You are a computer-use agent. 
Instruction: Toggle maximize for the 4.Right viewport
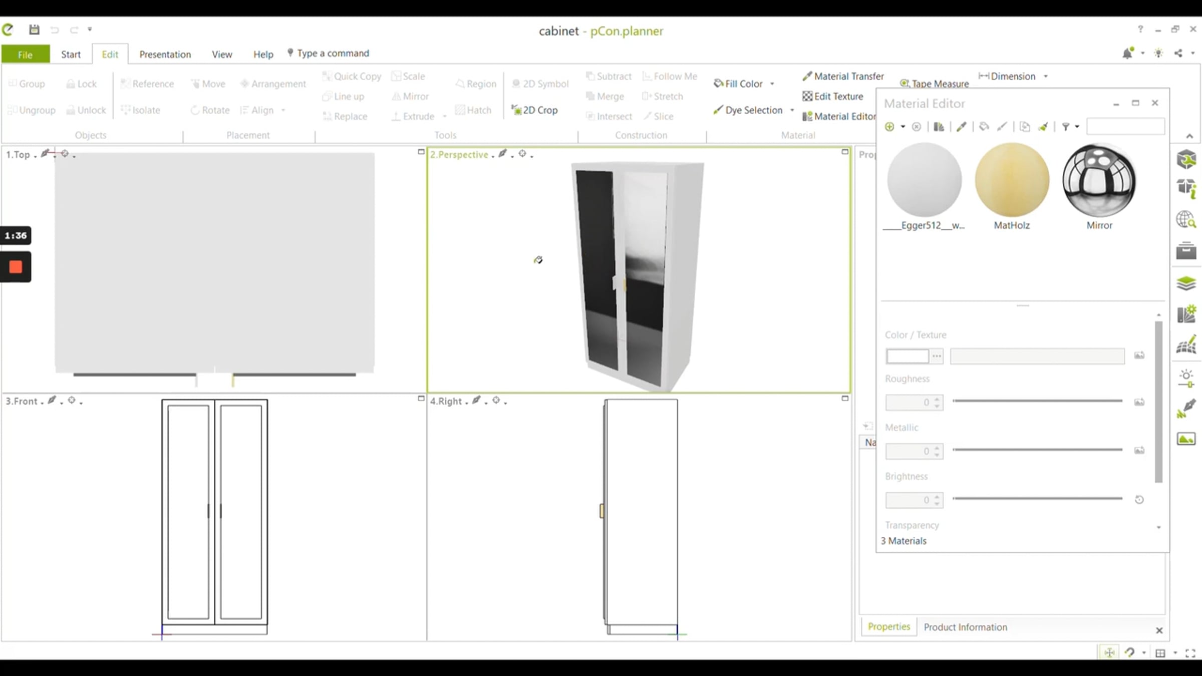point(845,399)
